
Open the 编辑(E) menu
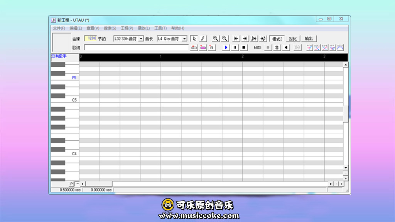pos(76,28)
